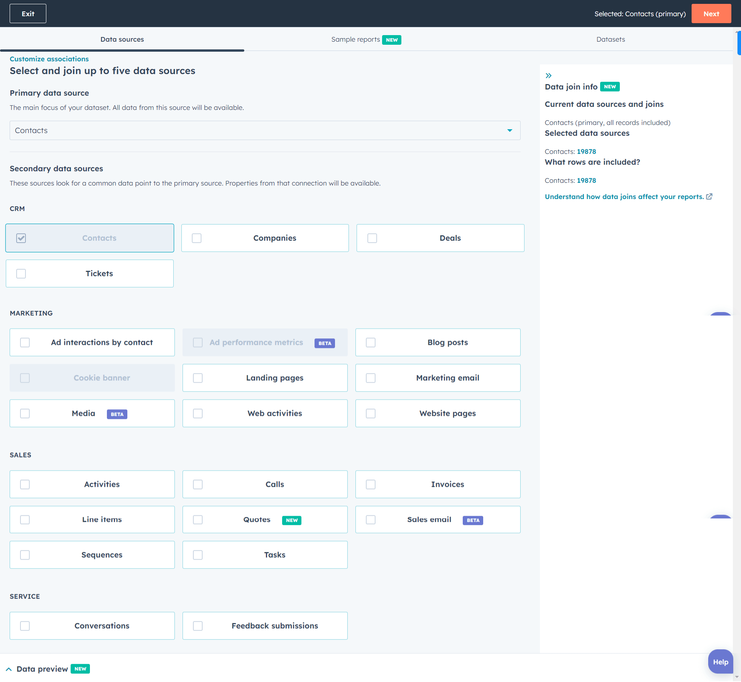Collapse the Data join info sidebar
The width and height of the screenshot is (741, 682).
point(548,76)
